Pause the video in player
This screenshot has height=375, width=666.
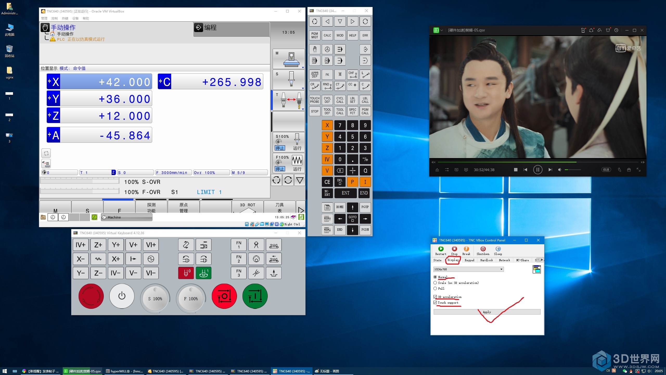(537, 170)
